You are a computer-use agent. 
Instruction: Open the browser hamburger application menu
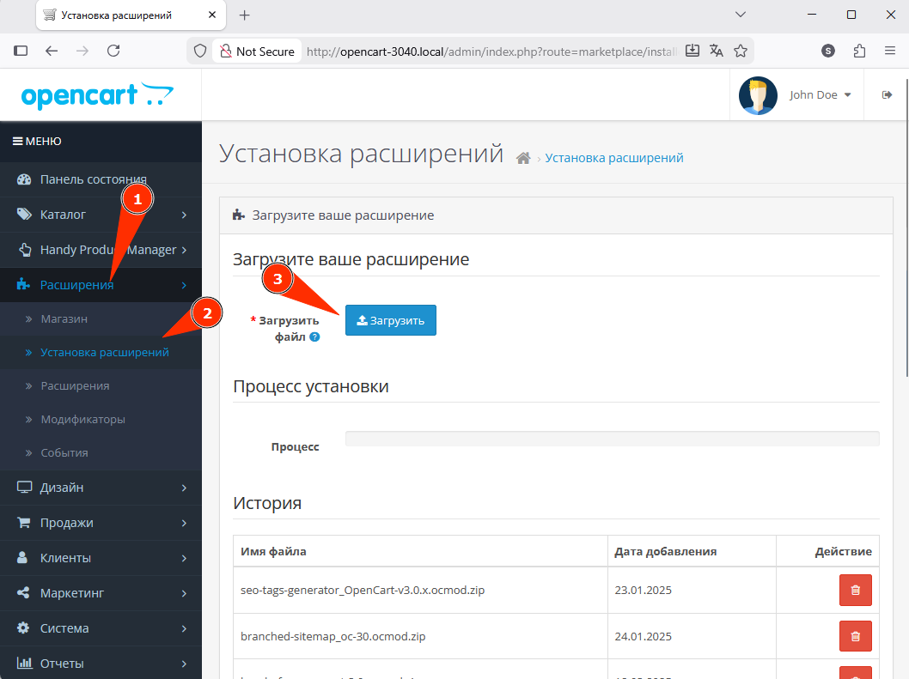coord(890,51)
